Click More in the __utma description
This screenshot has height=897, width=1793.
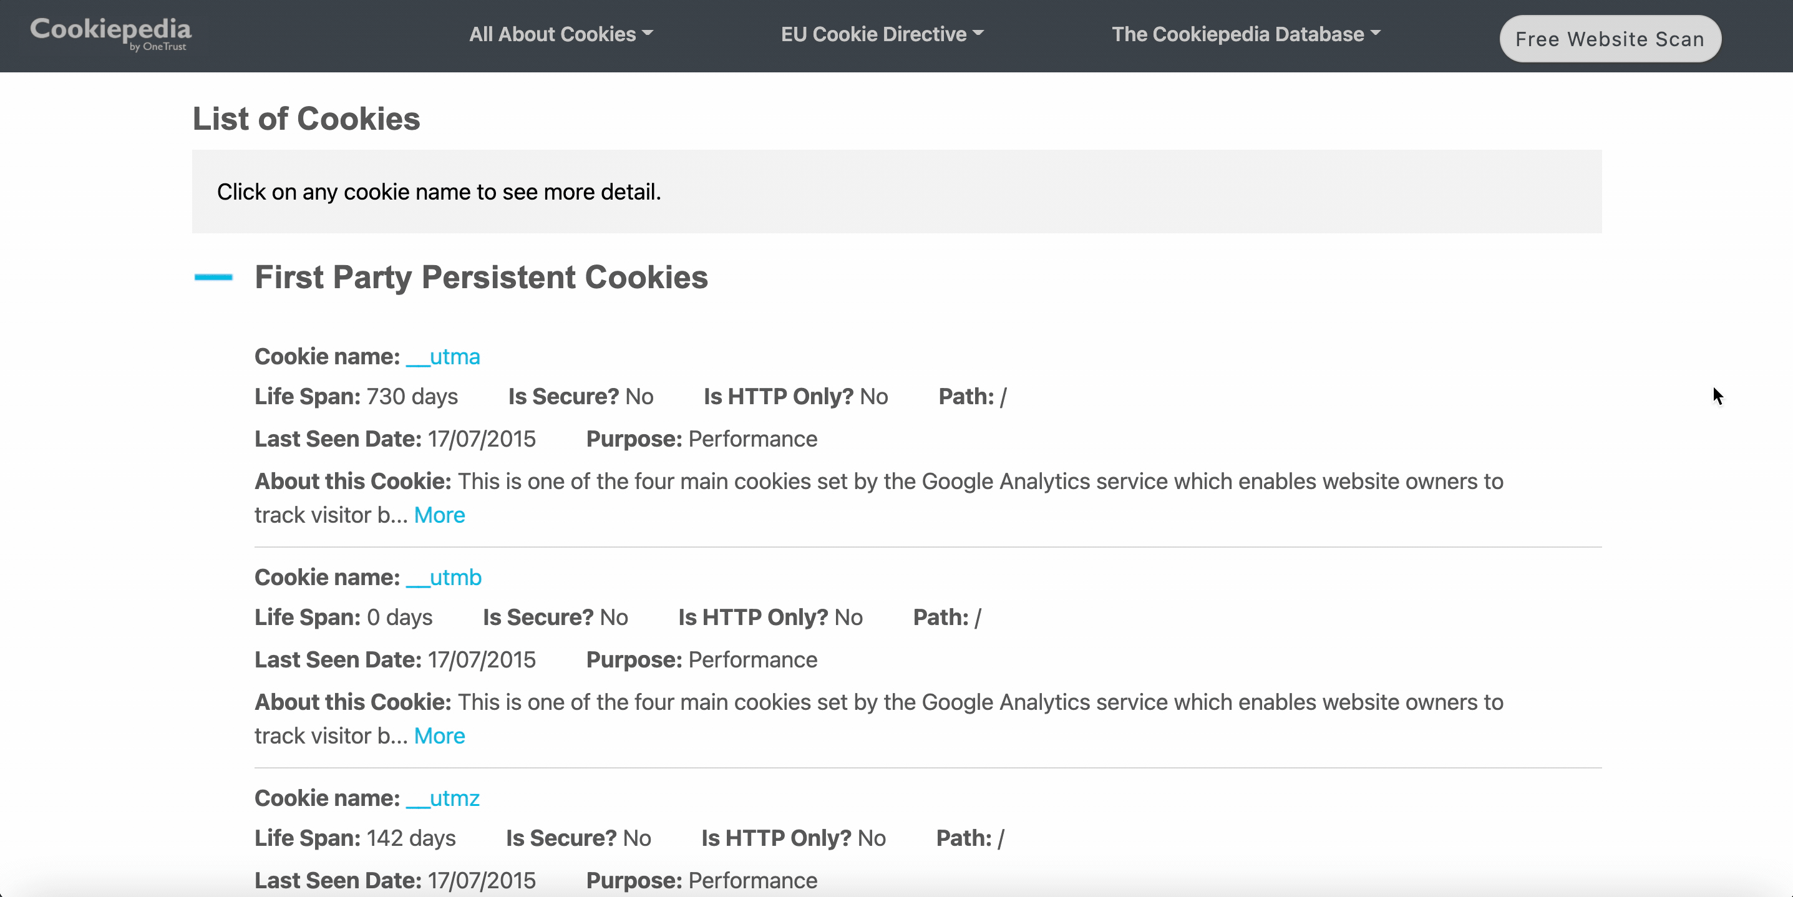[439, 515]
